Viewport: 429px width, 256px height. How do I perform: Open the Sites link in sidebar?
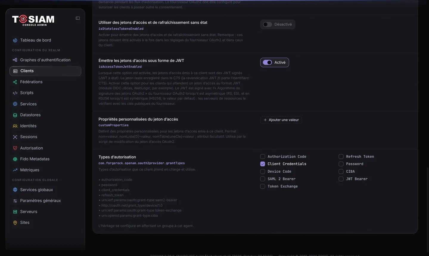[x=45, y=223]
